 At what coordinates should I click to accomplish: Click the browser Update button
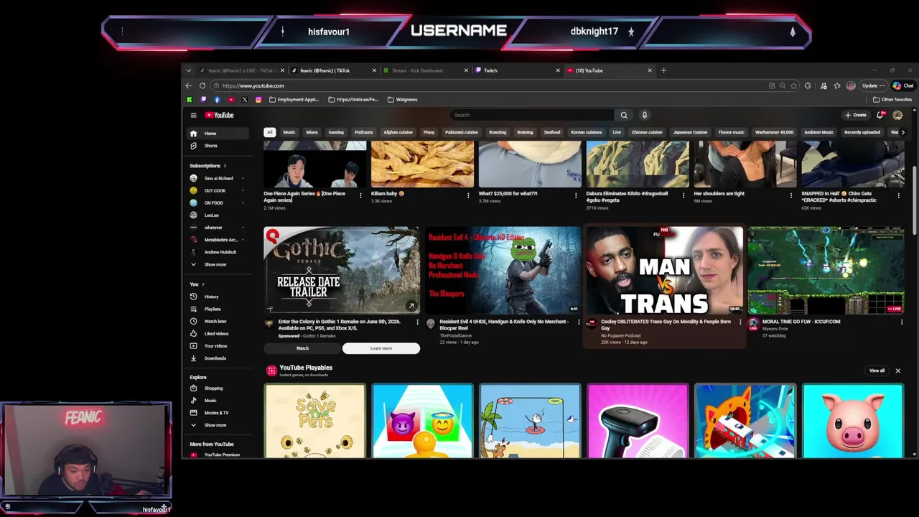click(x=873, y=85)
